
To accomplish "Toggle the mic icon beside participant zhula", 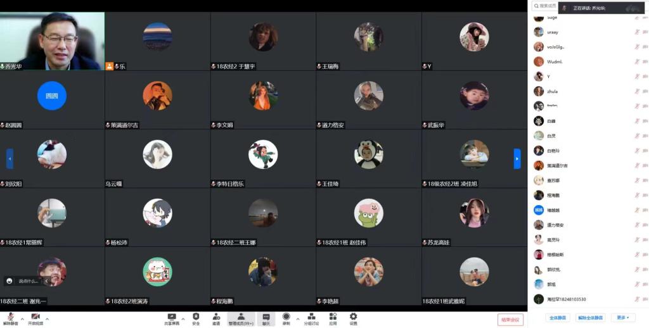I will (x=636, y=91).
